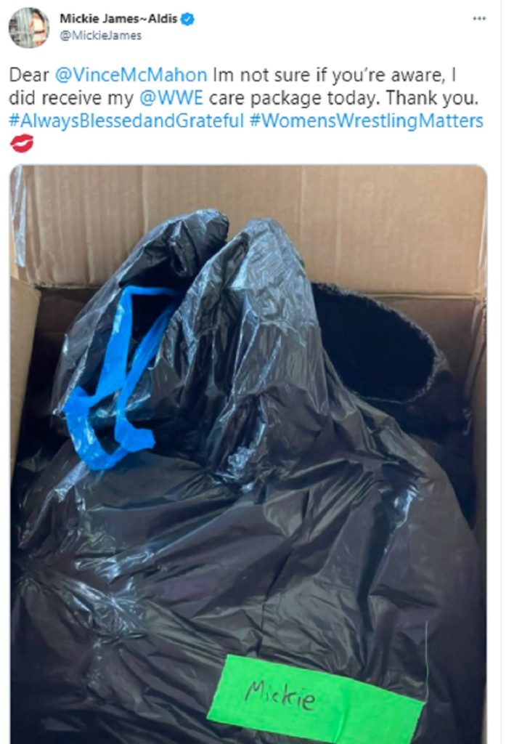Click the red lips emoji
This screenshot has width=522, height=744.
click(22, 143)
